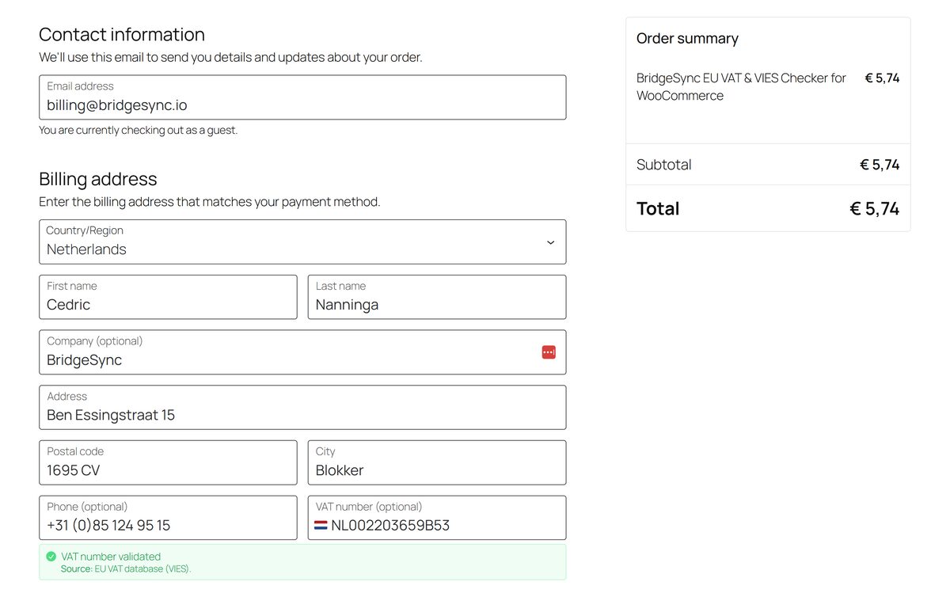Viewport: 950px width, 597px height.
Task: Click the Netherlands flag in VAT number field
Action: coord(321,526)
